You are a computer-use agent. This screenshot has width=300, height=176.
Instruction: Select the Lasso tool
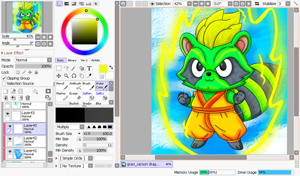66,68
